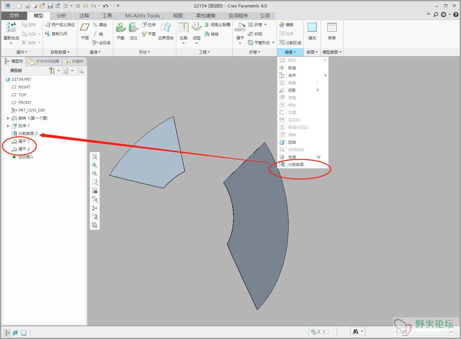
Task: Select the Sketch (草绘) tool
Action: pos(100,25)
